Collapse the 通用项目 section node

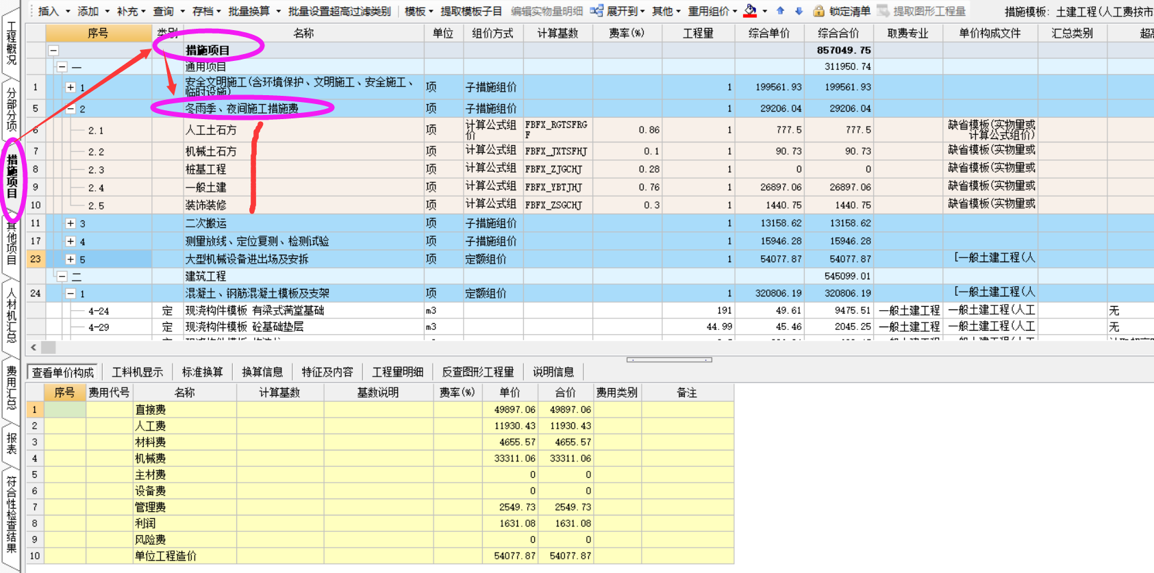(62, 67)
